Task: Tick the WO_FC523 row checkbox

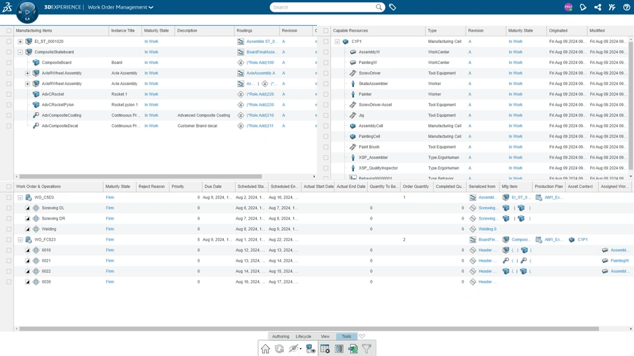Action: point(9,240)
